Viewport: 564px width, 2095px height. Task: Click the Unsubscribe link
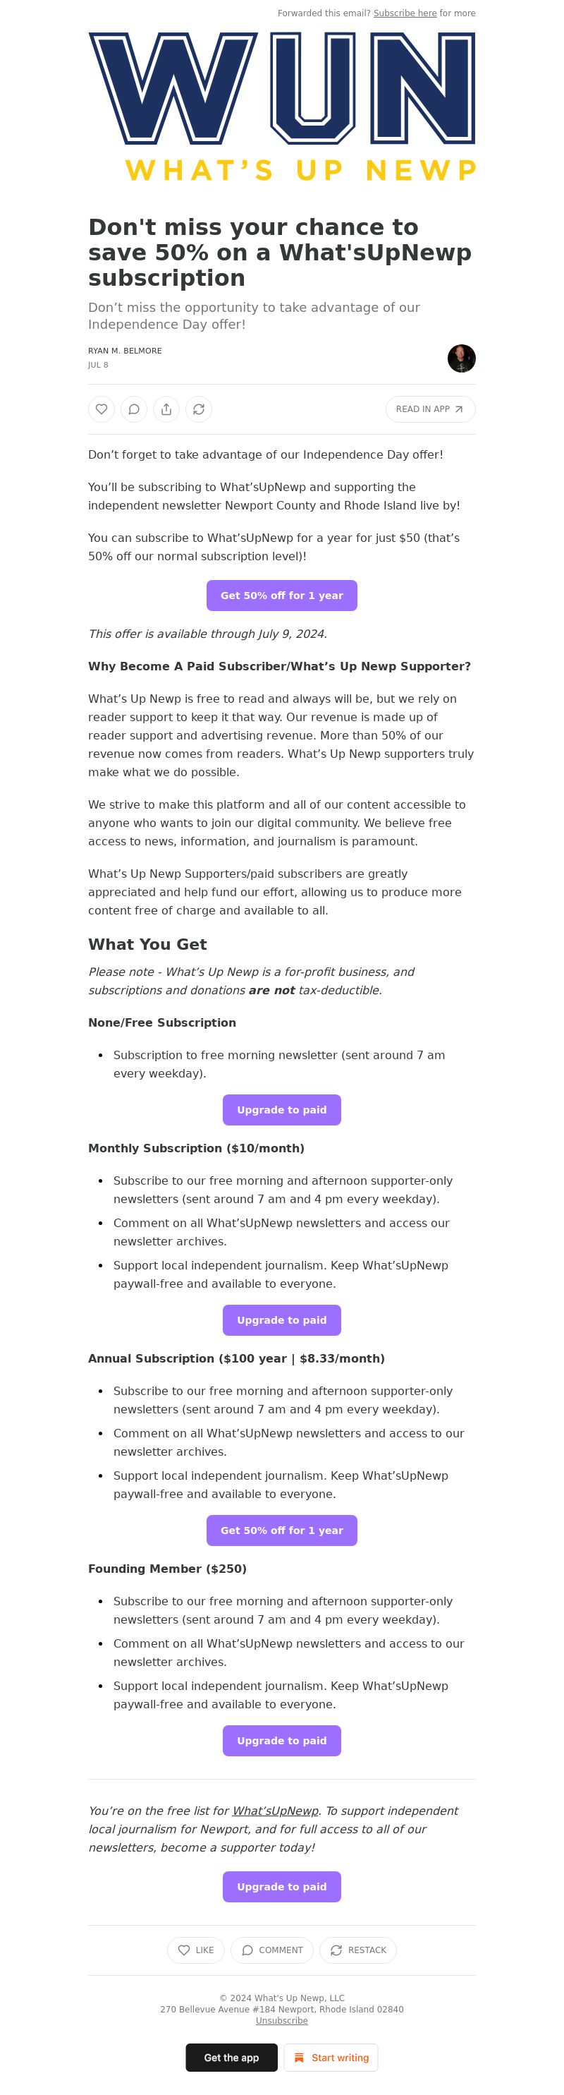pos(282,2020)
